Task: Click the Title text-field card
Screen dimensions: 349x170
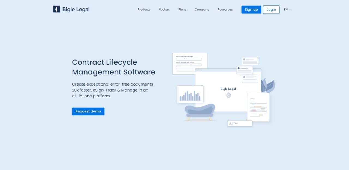Action: tap(240, 123)
